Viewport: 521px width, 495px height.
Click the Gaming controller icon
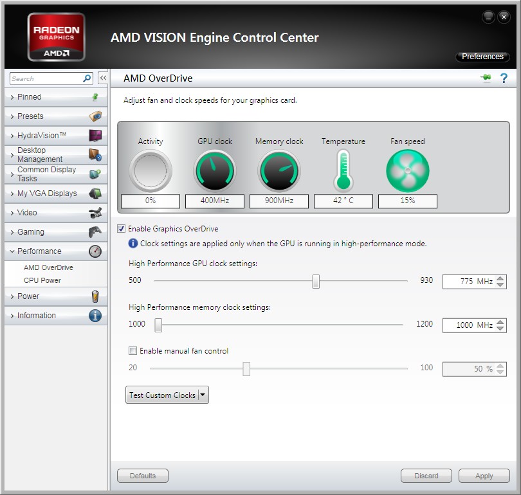click(95, 231)
